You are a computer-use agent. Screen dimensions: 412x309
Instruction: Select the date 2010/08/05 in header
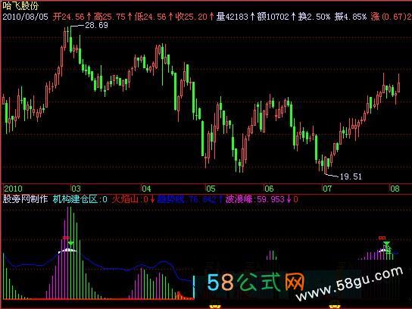pyautogui.click(x=25, y=17)
